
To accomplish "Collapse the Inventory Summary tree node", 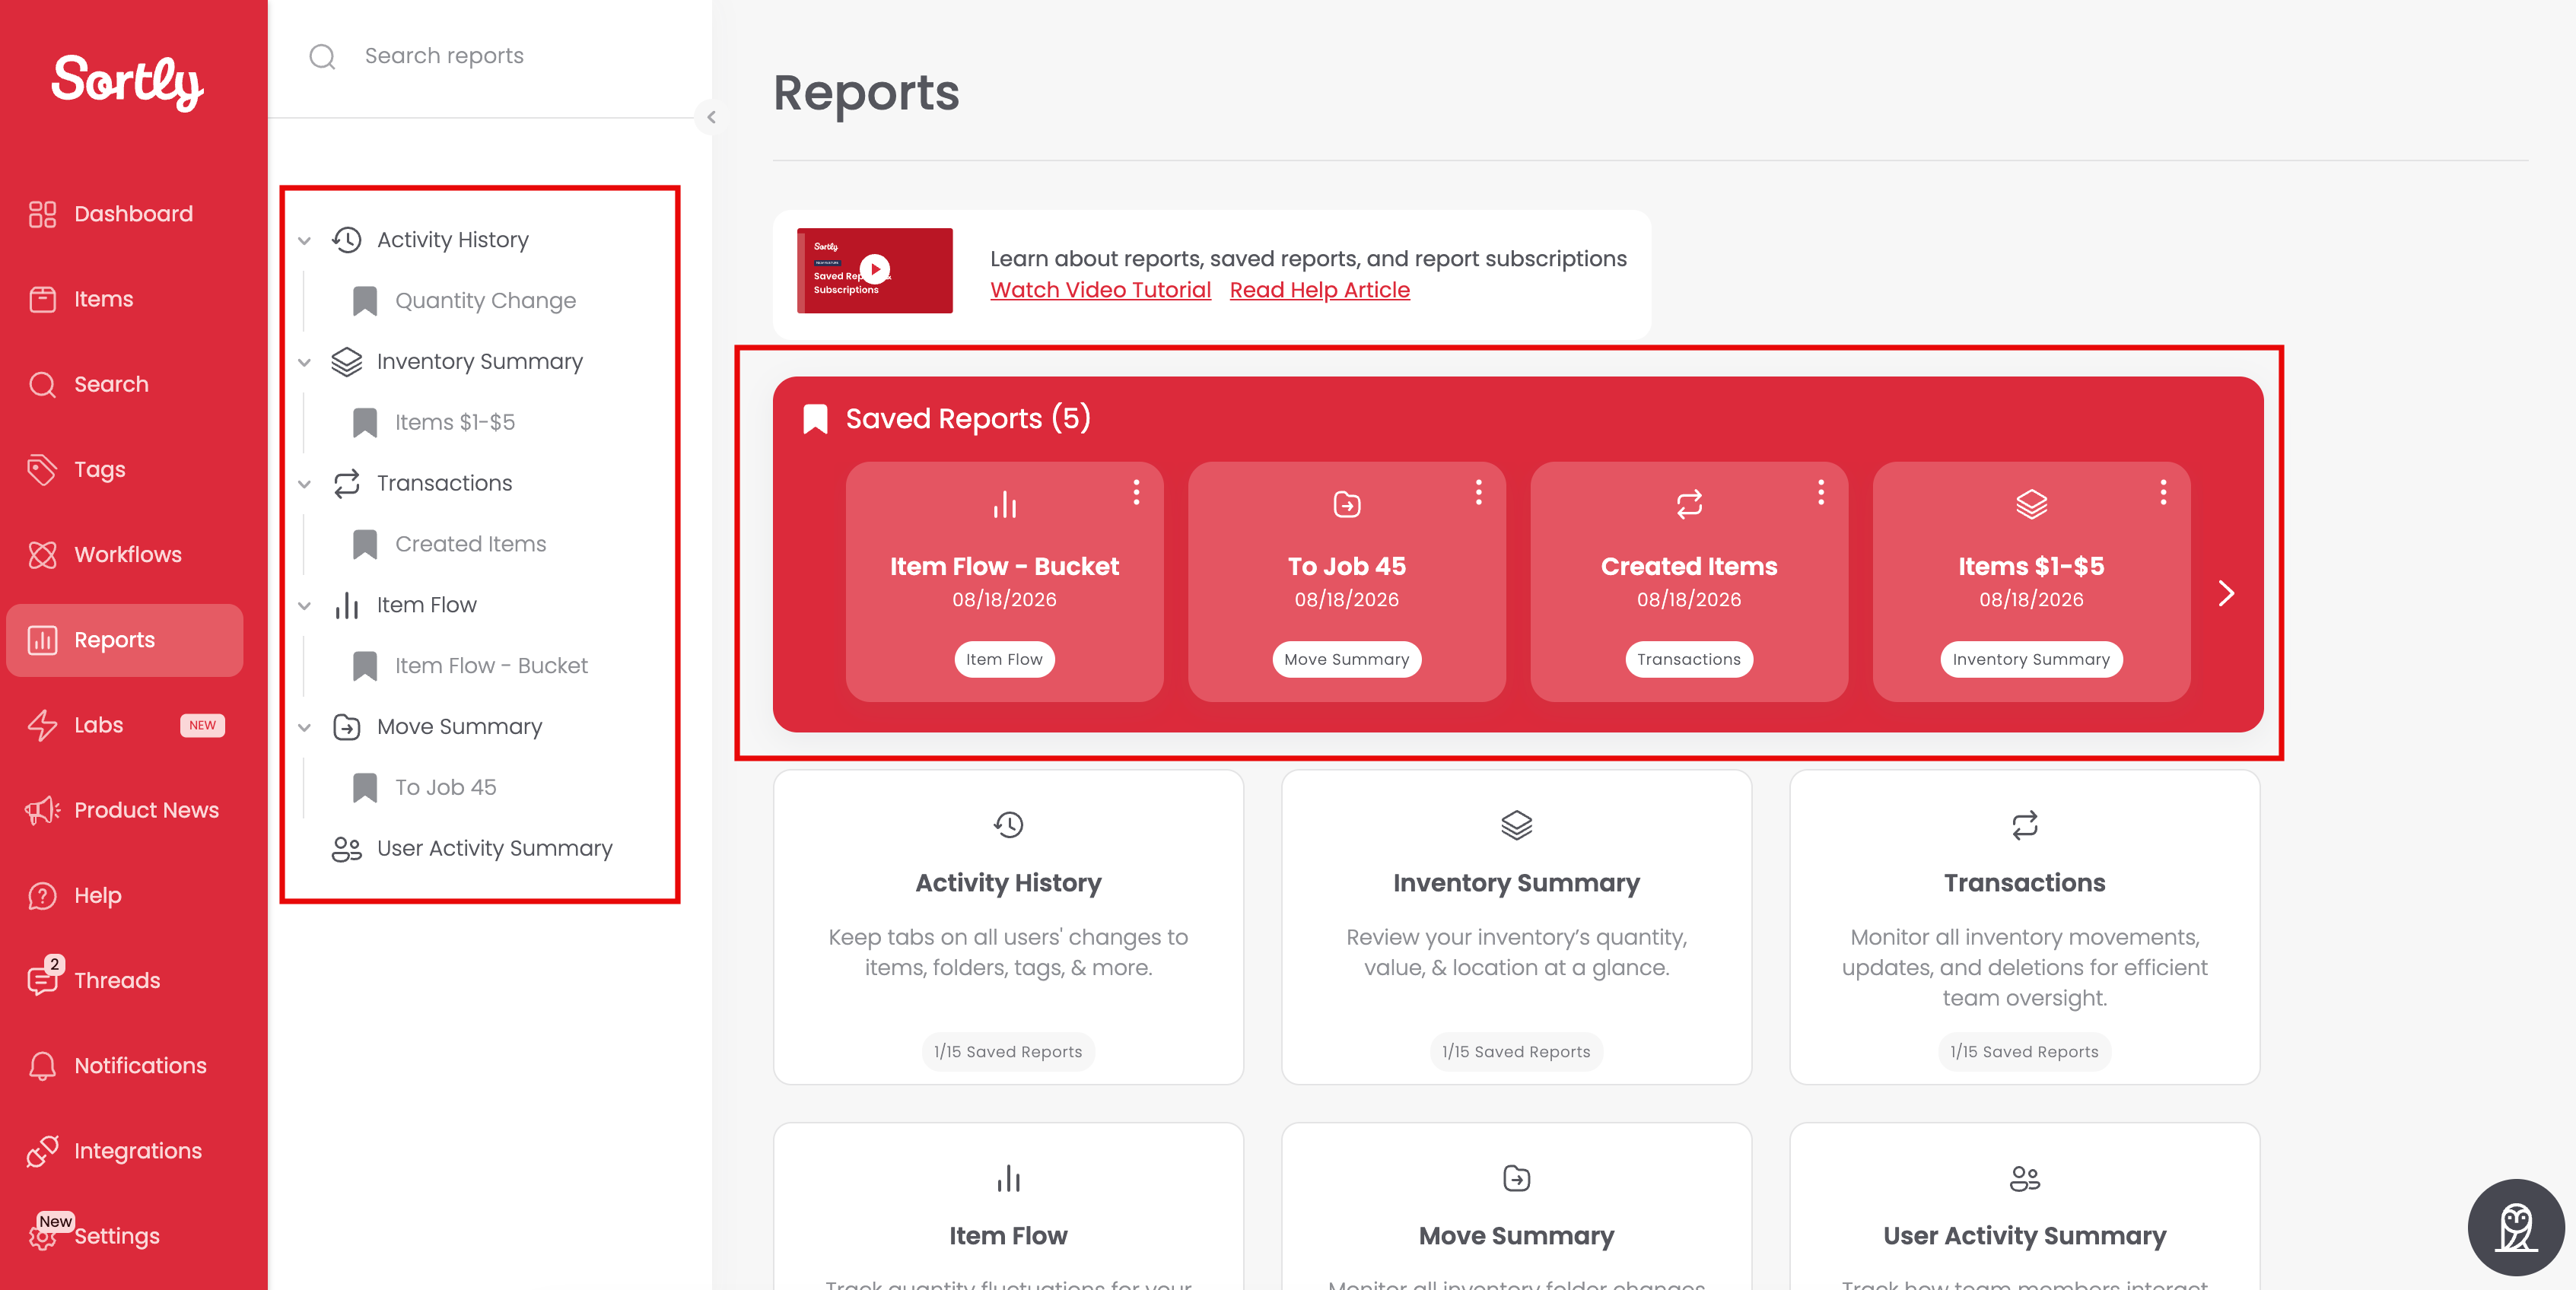I will pos(305,362).
